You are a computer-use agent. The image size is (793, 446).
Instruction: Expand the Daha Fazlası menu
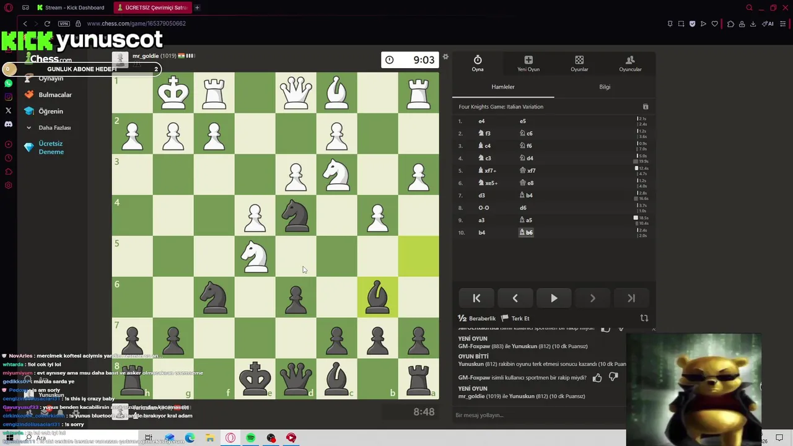coord(48,128)
